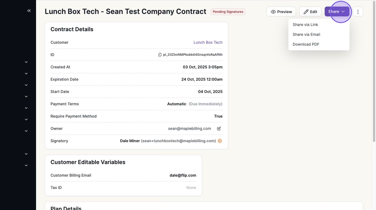This screenshot has width=376, height=210.
Task: Click the signatory name Dale Miner
Action: (130, 141)
